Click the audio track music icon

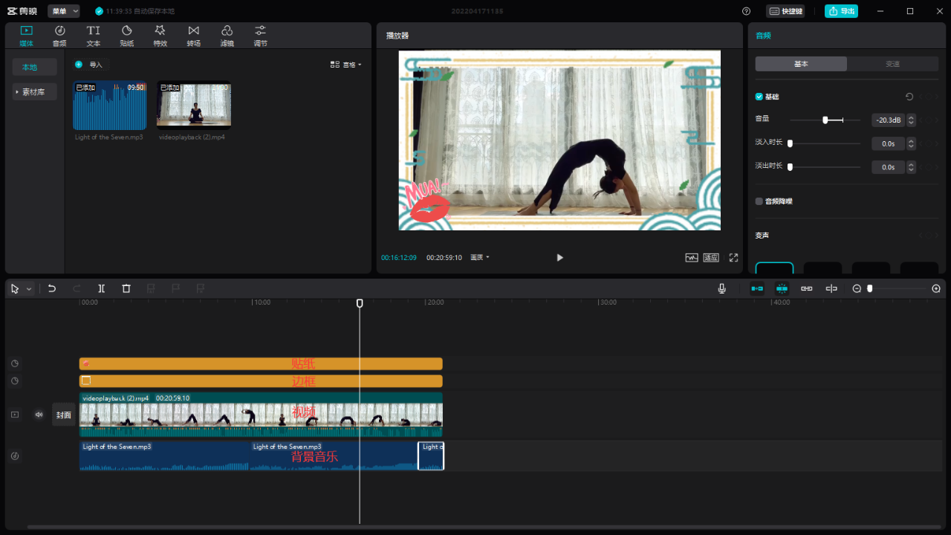coord(15,455)
